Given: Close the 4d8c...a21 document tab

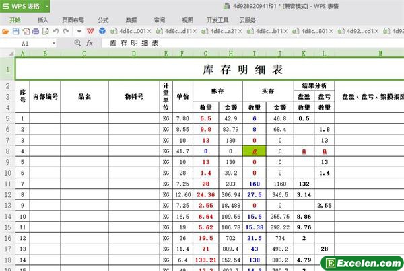Looking at the screenshot, I should 240,31.
